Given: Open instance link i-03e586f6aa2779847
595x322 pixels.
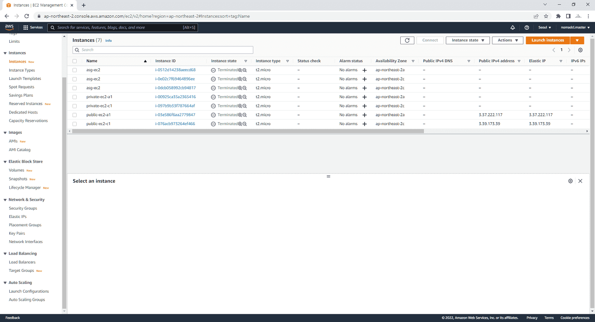Looking at the screenshot, I should pos(175,115).
